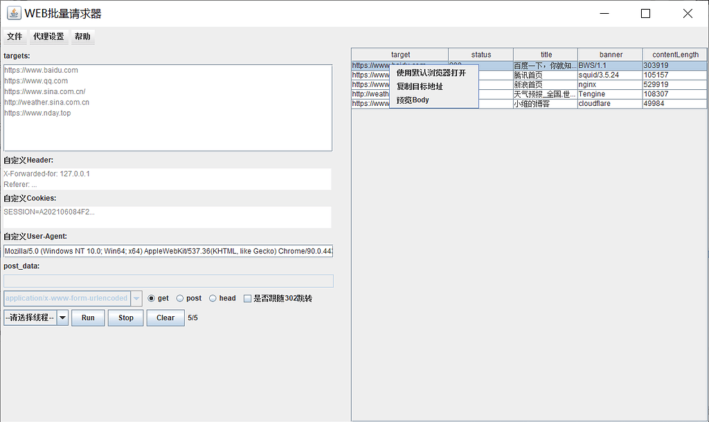This screenshot has height=422, width=709.
Task: Select the post request method
Action: (180, 298)
